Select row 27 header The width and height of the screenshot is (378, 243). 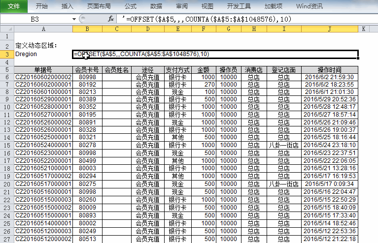pyautogui.click(x=7, y=239)
